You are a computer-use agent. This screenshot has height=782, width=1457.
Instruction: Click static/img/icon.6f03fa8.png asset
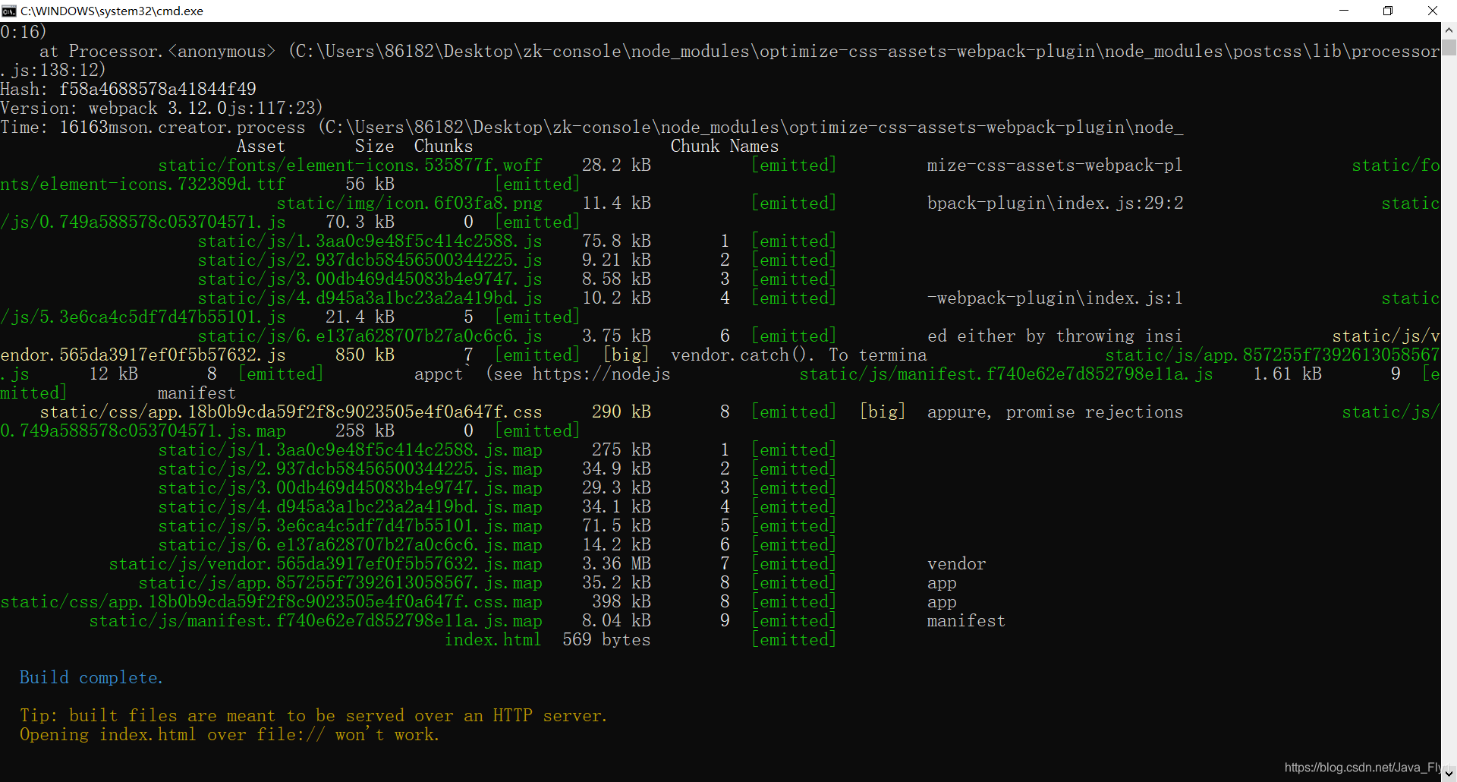click(410, 203)
